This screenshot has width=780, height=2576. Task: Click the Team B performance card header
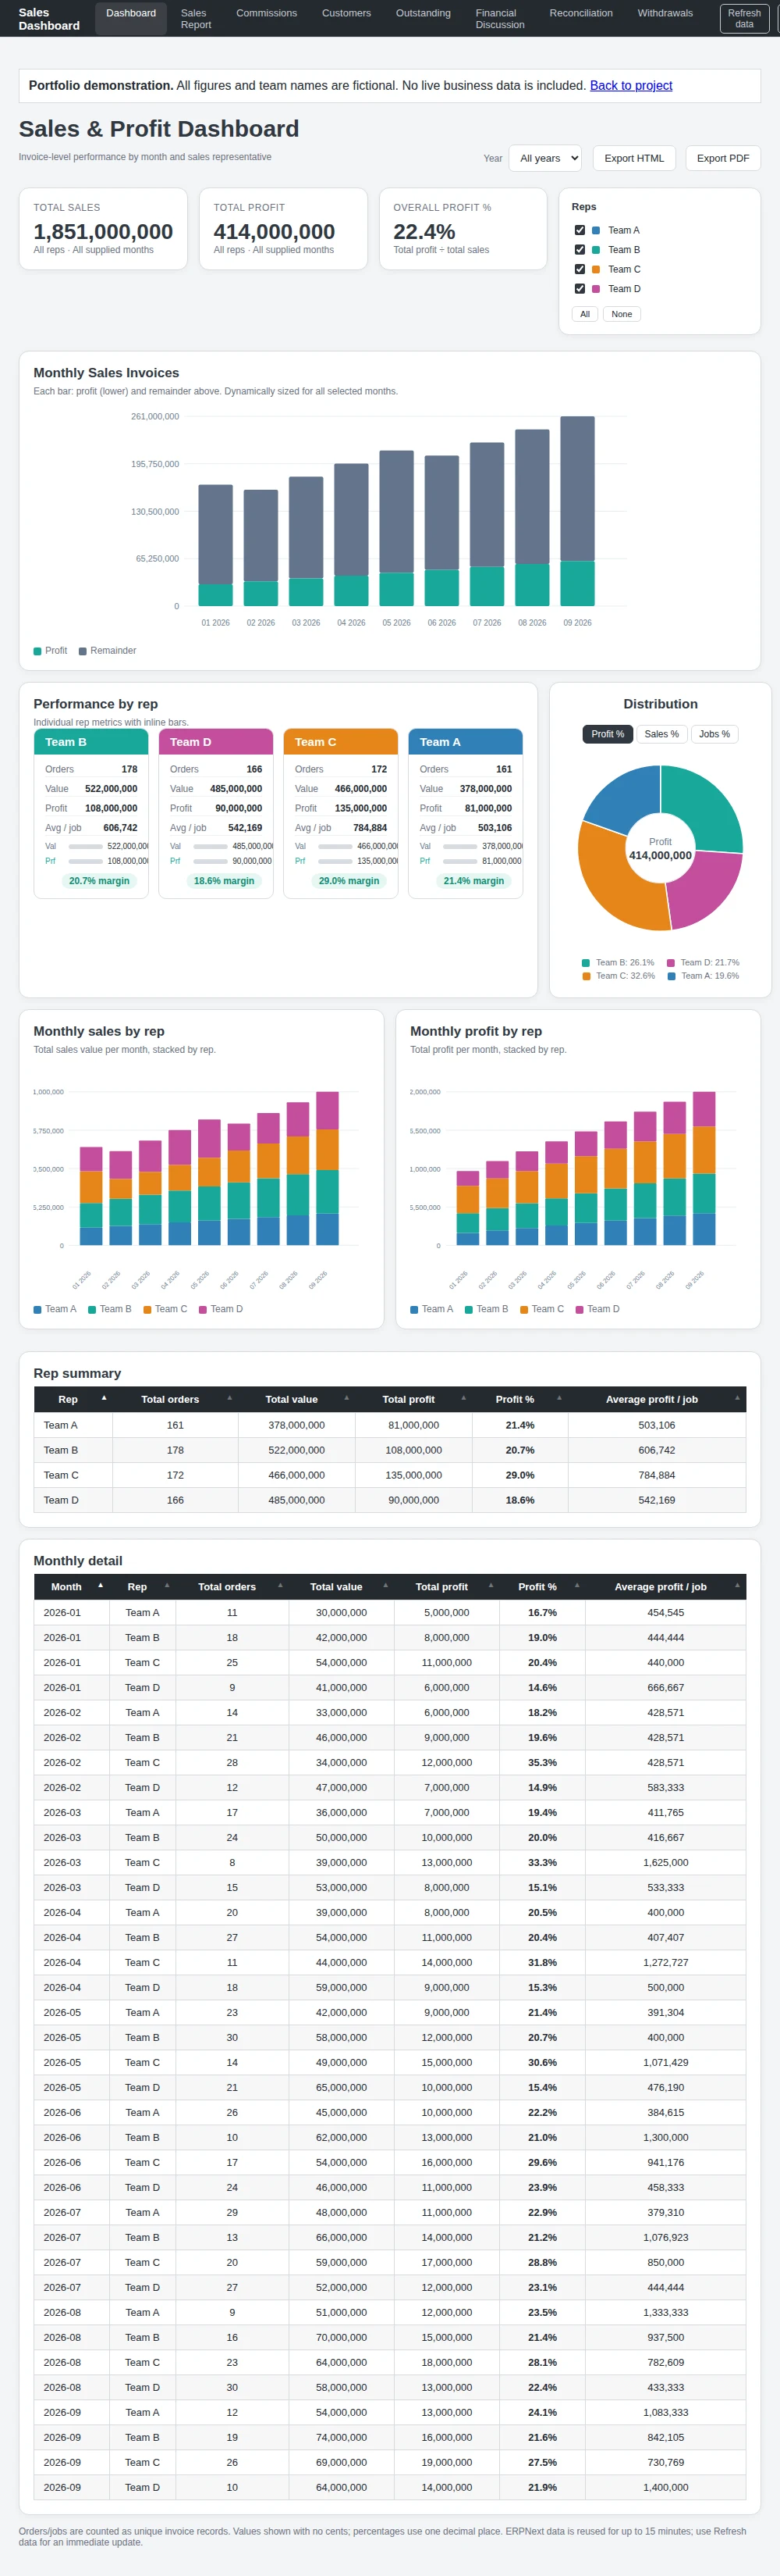pyautogui.click(x=91, y=742)
